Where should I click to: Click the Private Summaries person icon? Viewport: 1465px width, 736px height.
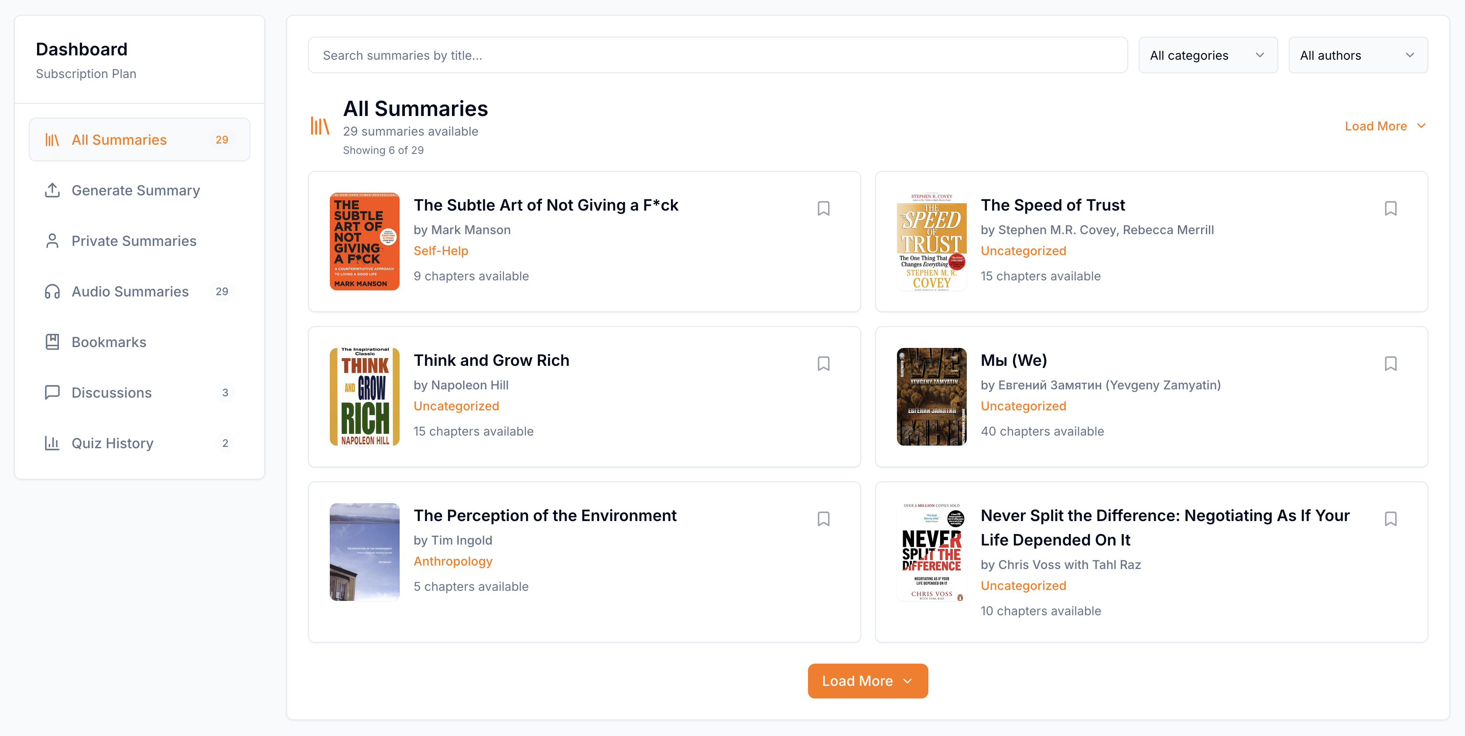(x=52, y=241)
